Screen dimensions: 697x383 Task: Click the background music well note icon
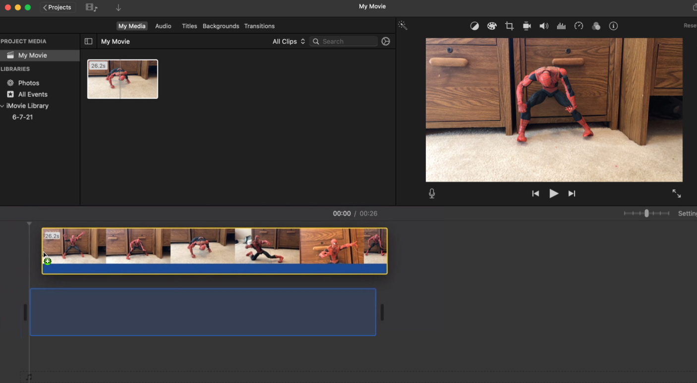pyautogui.click(x=29, y=378)
